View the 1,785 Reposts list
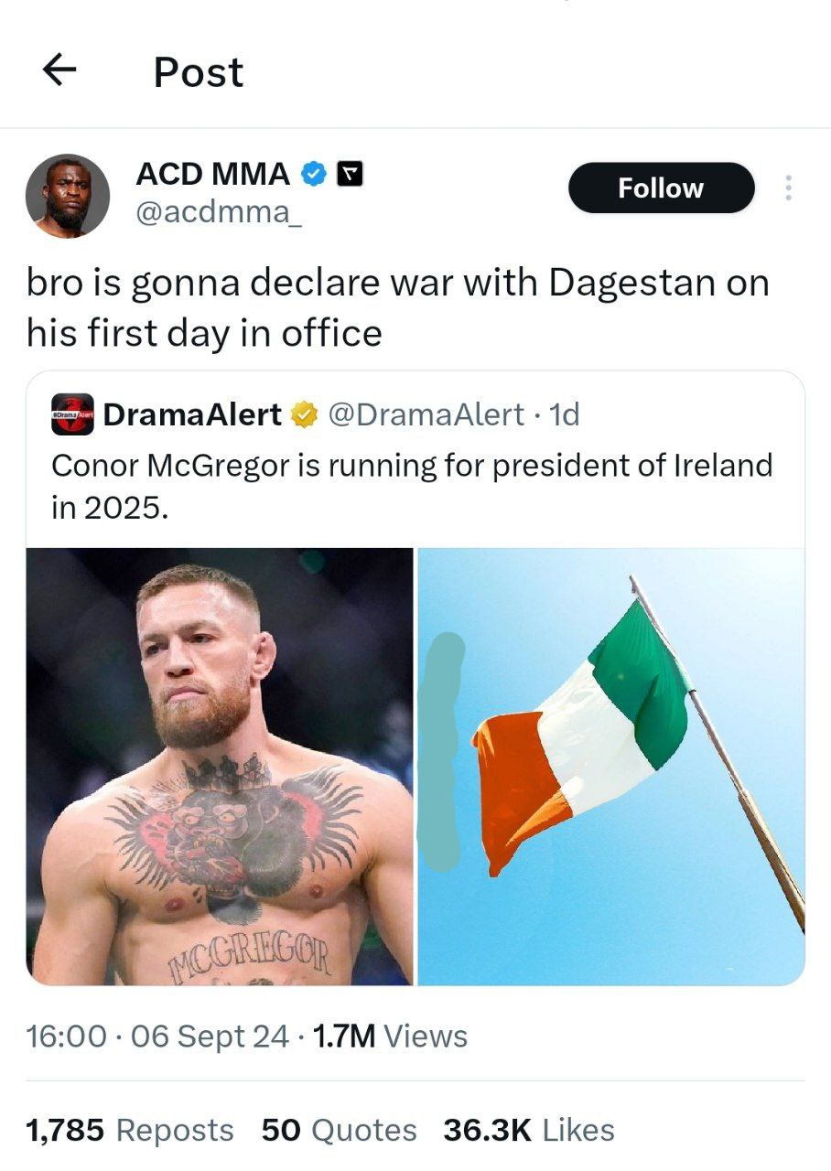Viewport: 831px width, 1171px height. point(130,1130)
